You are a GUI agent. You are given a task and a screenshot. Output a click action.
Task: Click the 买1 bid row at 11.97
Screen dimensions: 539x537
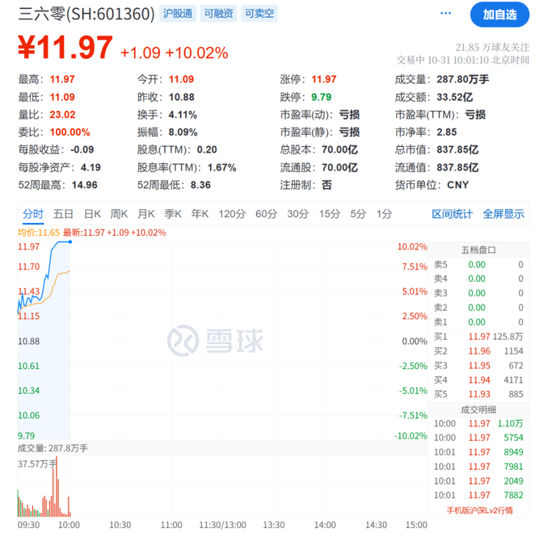coord(478,336)
